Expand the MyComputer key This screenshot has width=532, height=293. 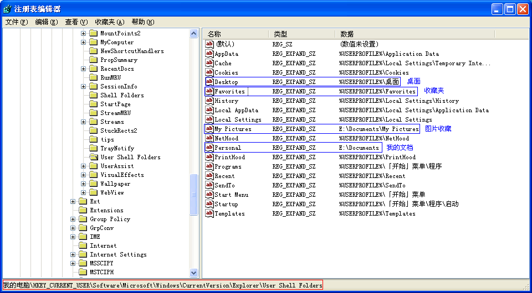[x=84, y=43]
